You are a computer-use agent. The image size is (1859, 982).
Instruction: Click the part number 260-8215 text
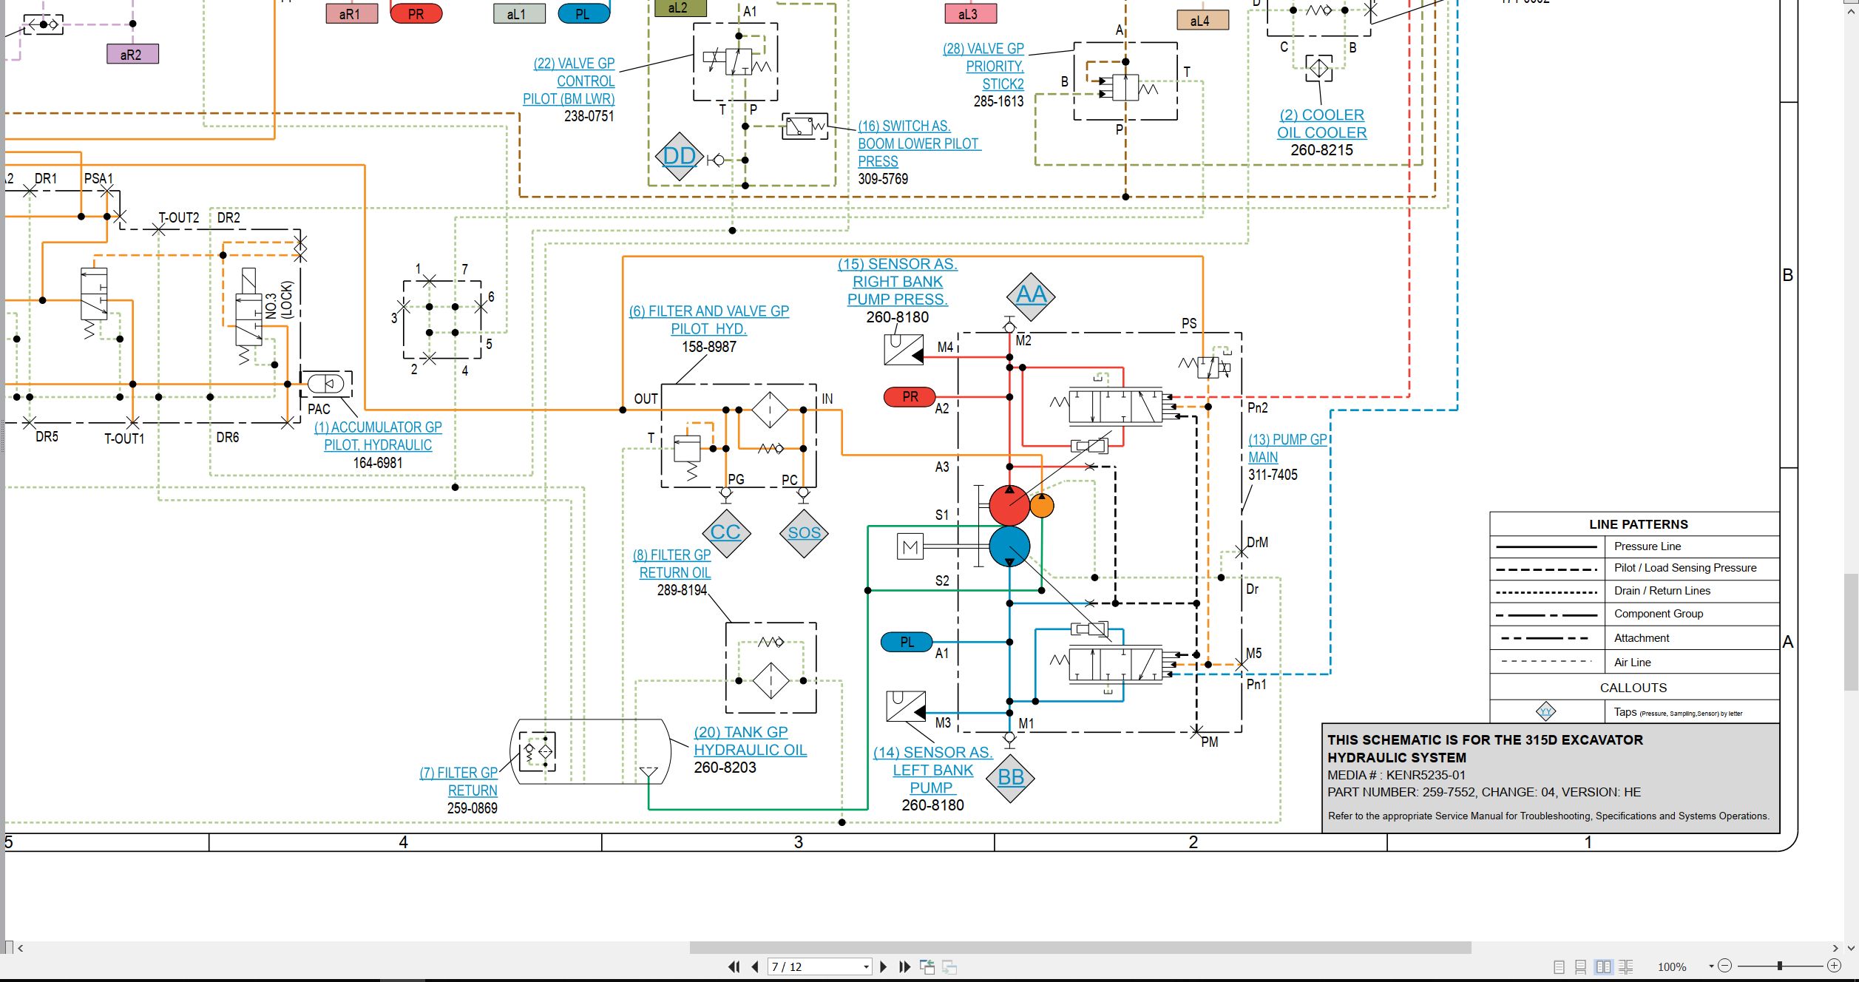[x=1322, y=150]
